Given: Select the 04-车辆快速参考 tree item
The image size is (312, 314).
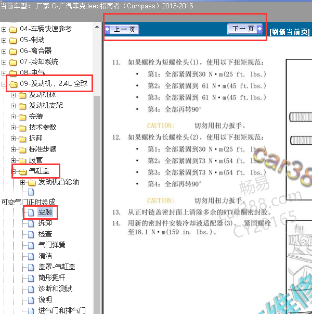Looking at the screenshot, I should pos(46,29).
